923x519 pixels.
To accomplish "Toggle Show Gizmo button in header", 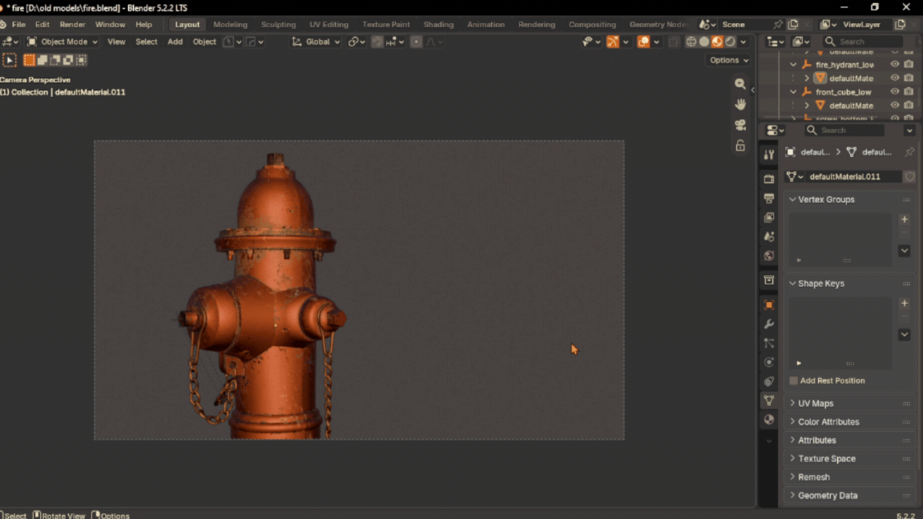I will coord(613,42).
